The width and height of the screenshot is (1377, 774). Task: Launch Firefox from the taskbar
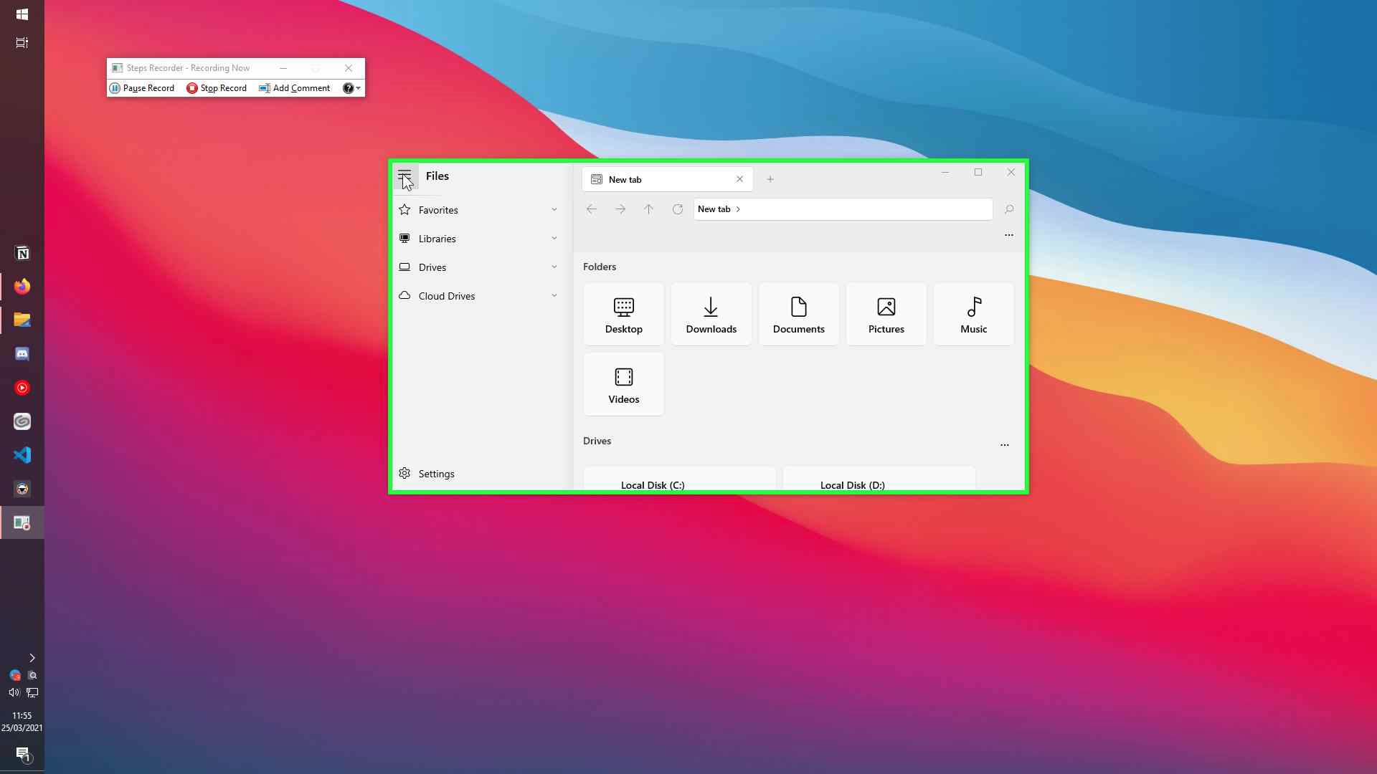[22, 286]
